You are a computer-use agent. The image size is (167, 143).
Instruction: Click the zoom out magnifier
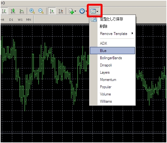tap(41, 11)
